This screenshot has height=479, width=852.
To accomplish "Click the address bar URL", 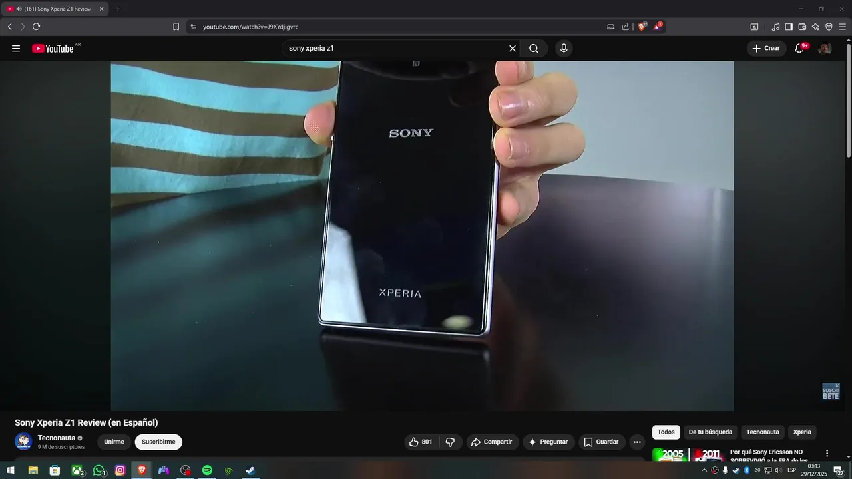I will 250,27.
